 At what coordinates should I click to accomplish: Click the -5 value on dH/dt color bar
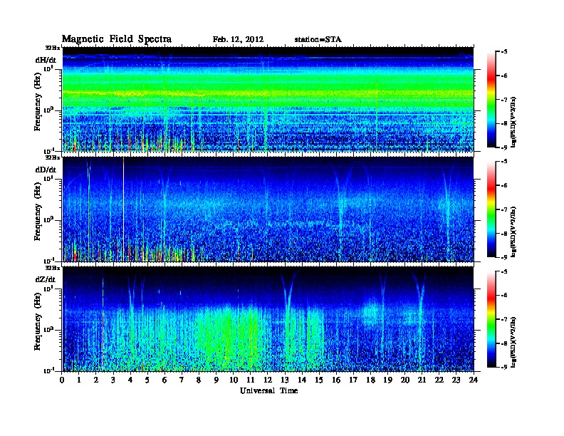[504, 52]
